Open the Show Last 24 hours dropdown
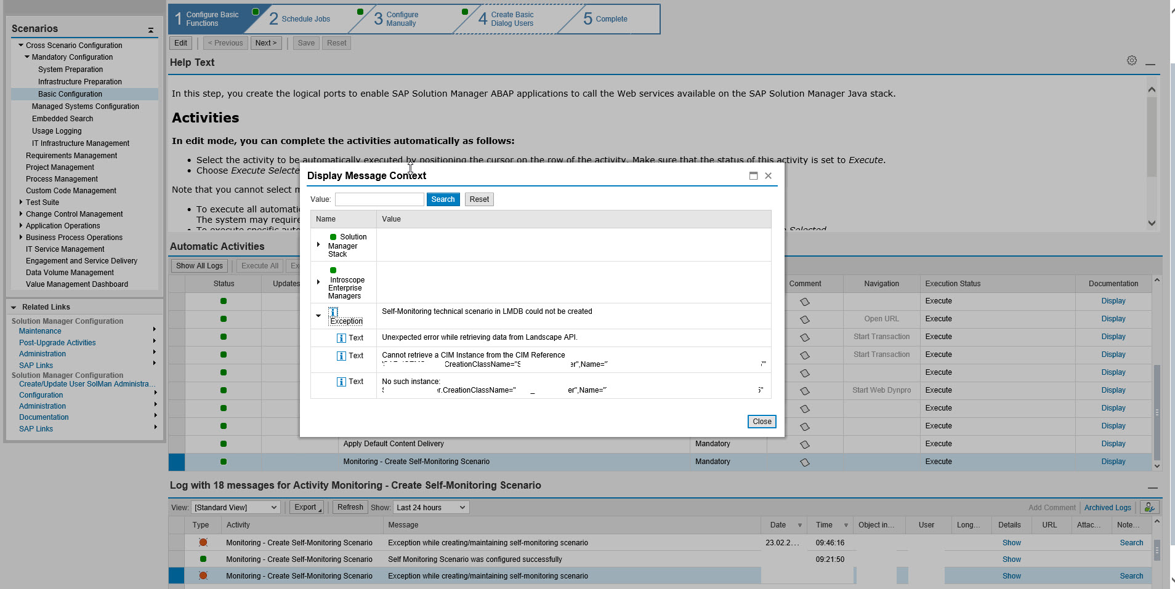 click(431, 508)
